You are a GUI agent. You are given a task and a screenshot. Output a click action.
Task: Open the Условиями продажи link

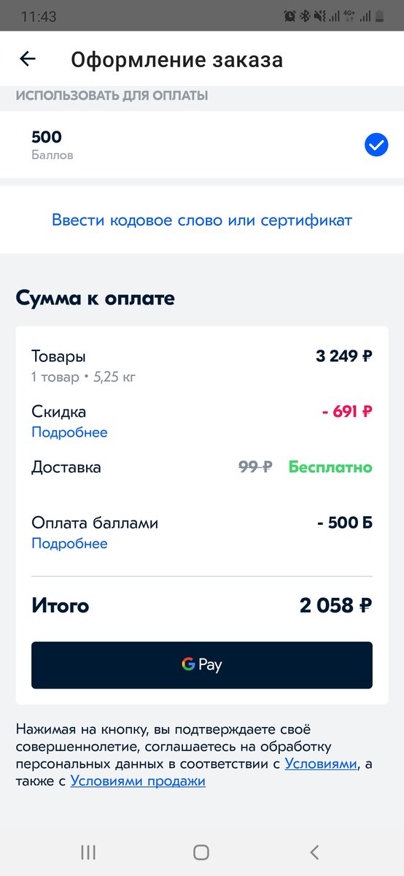138,781
